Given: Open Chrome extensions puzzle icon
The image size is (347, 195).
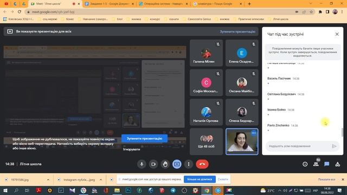Looking at the screenshot, I should (x=320, y=12).
